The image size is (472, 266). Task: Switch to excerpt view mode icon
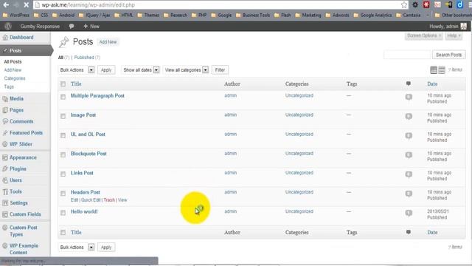(x=442, y=70)
